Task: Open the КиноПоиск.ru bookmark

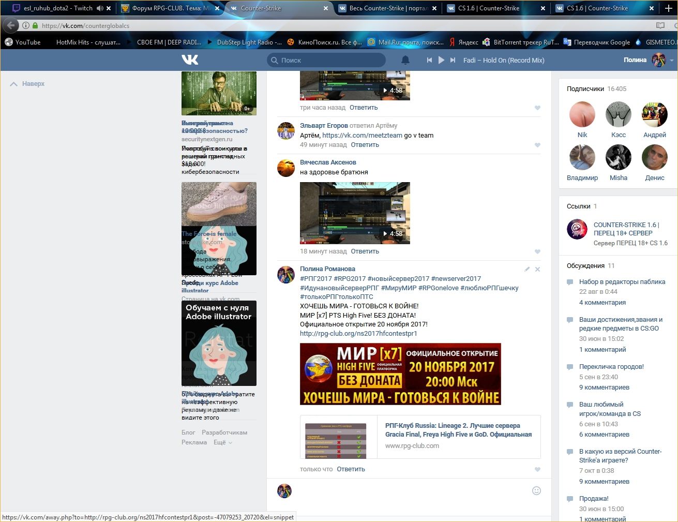Action: tap(325, 42)
